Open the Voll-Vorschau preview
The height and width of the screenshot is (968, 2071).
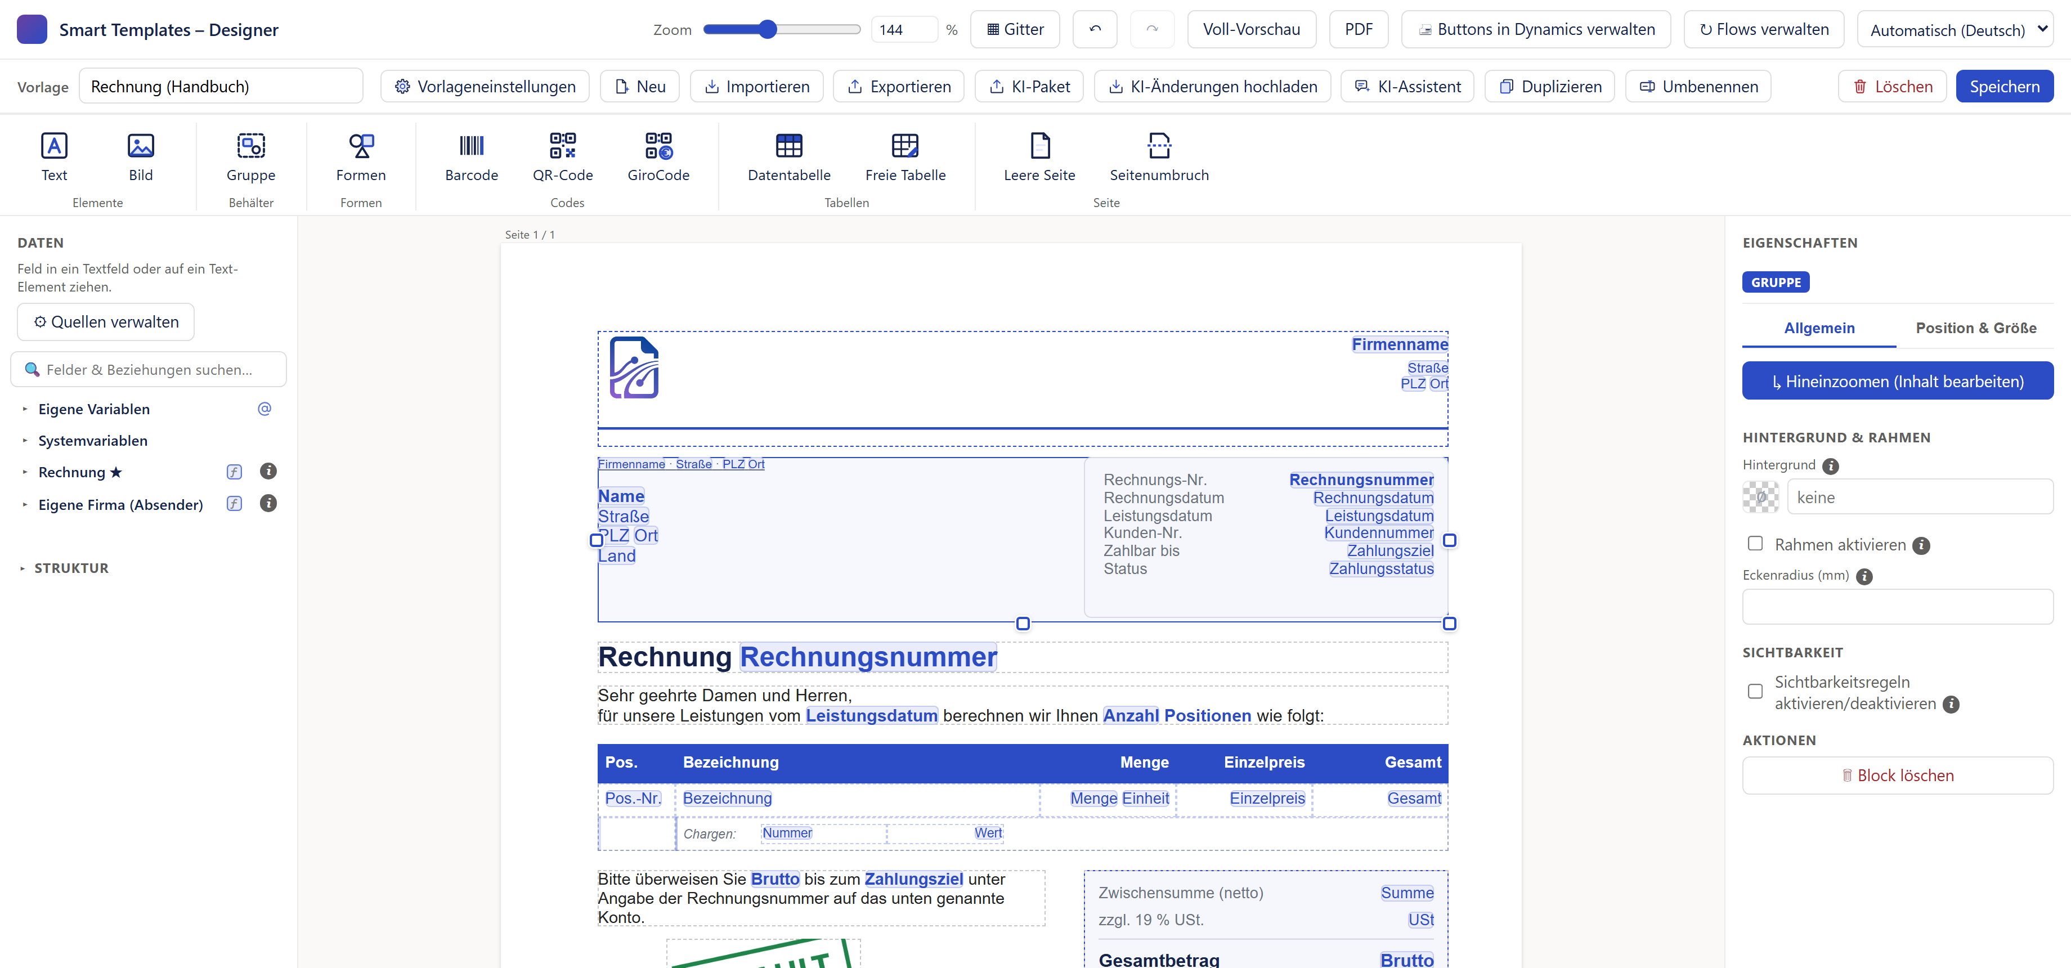click(x=1251, y=30)
